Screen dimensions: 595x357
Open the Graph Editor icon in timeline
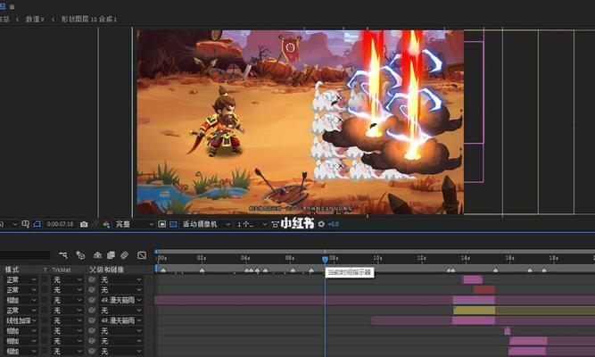tap(142, 255)
